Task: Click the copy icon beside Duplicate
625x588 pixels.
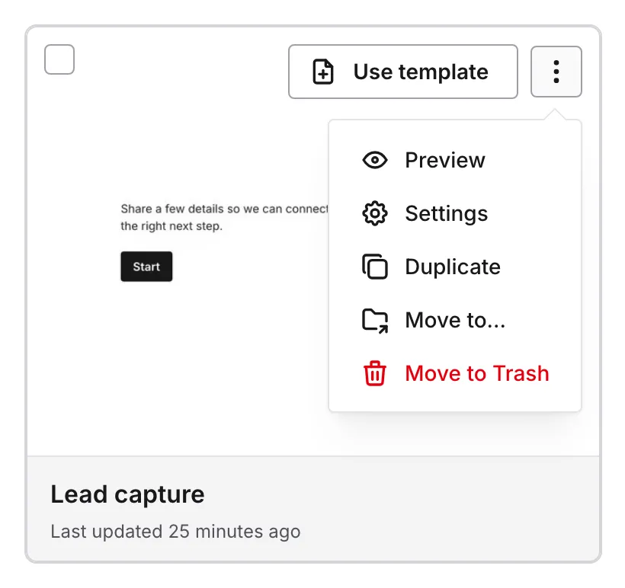Action: click(375, 267)
